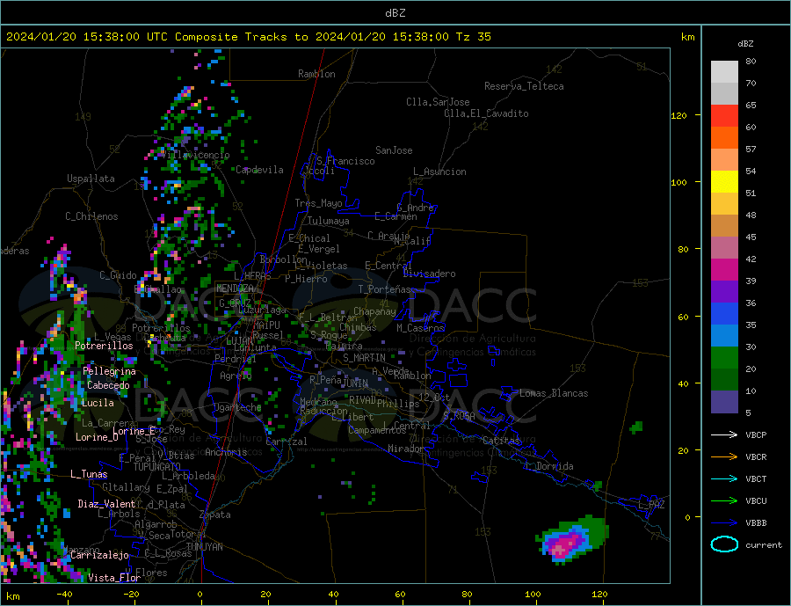Click the L_Tunas station label
Screen dimensions: 791x606
(x=89, y=474)
